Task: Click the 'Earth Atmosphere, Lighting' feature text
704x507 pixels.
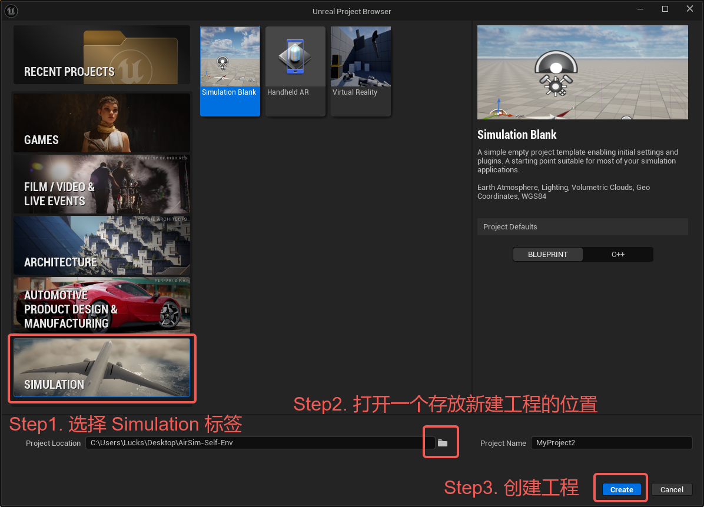Action: (563, 192)
